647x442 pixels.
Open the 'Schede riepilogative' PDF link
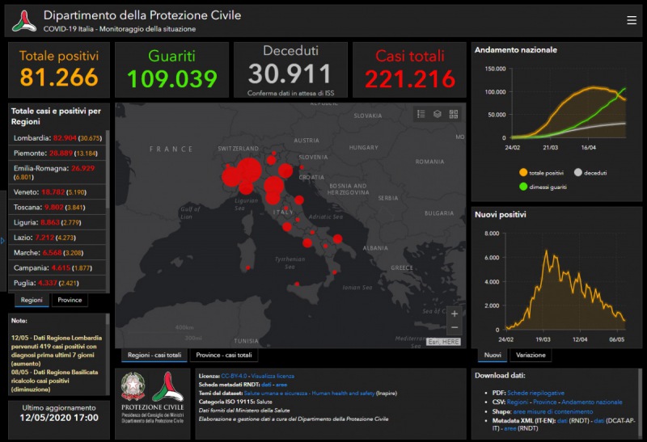pos(535,392)
